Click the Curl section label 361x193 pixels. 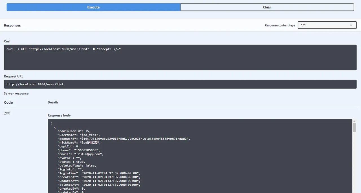(7, 41)
